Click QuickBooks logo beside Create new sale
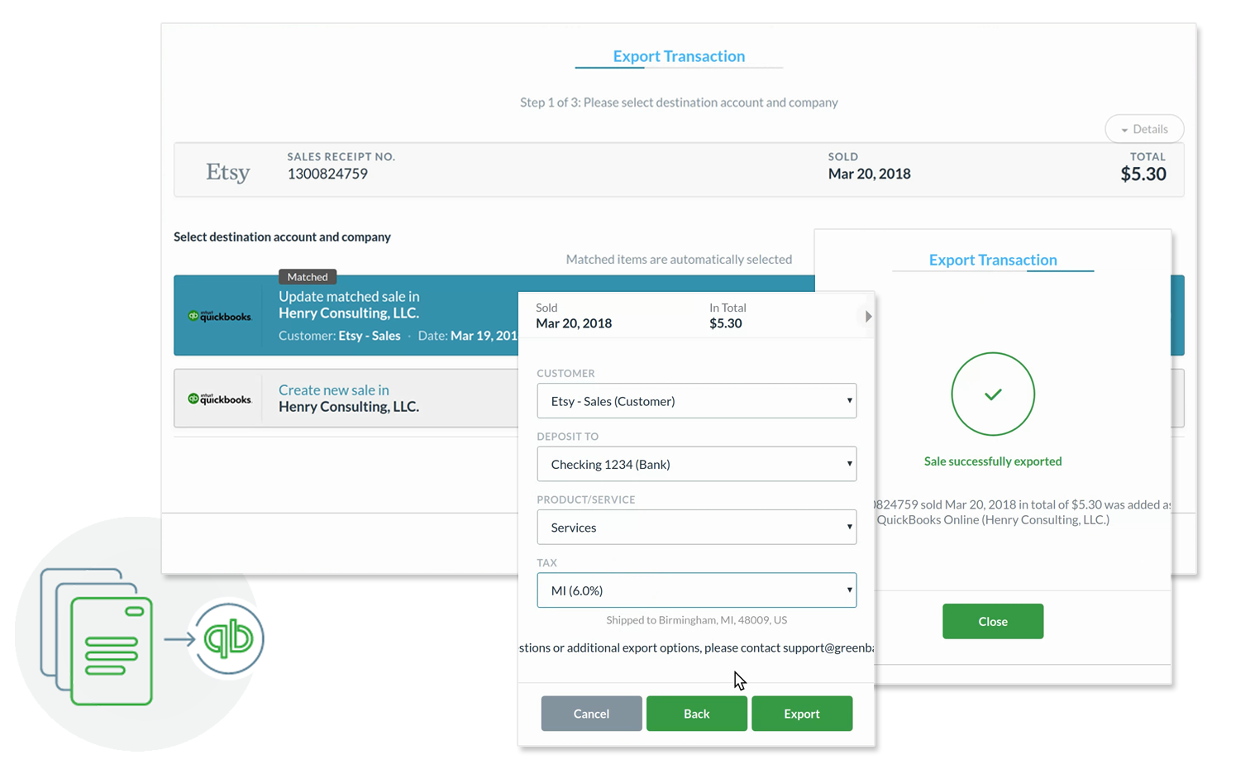 [x=220, y=399]
